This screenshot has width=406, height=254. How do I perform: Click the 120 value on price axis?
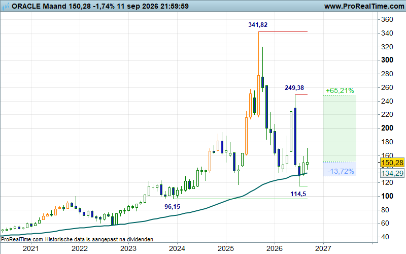387,183
